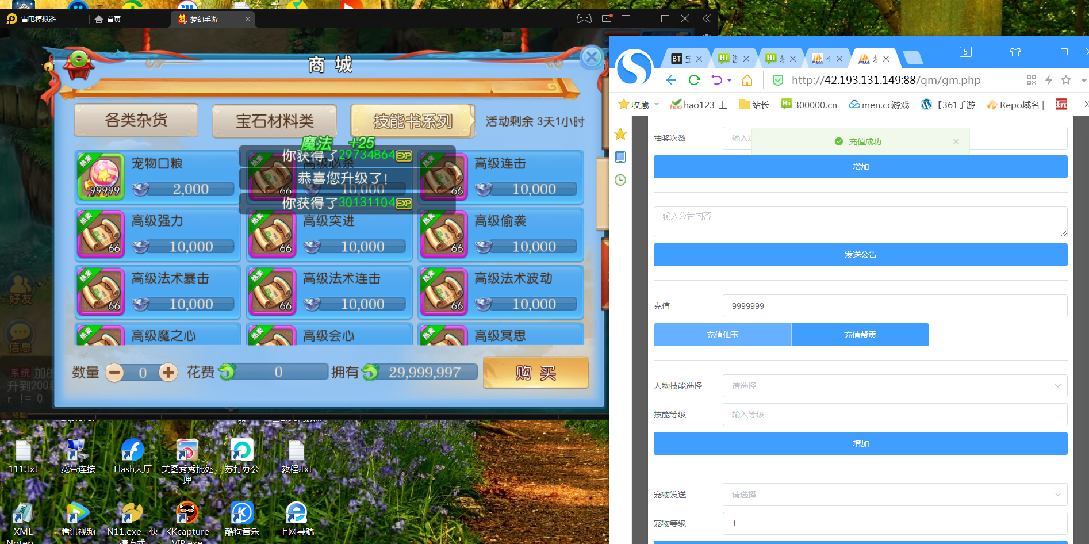The image size is (1089, 544).
Task: Open the 酷狗音乐 desktop icon
Action: (x=241, y=514)
